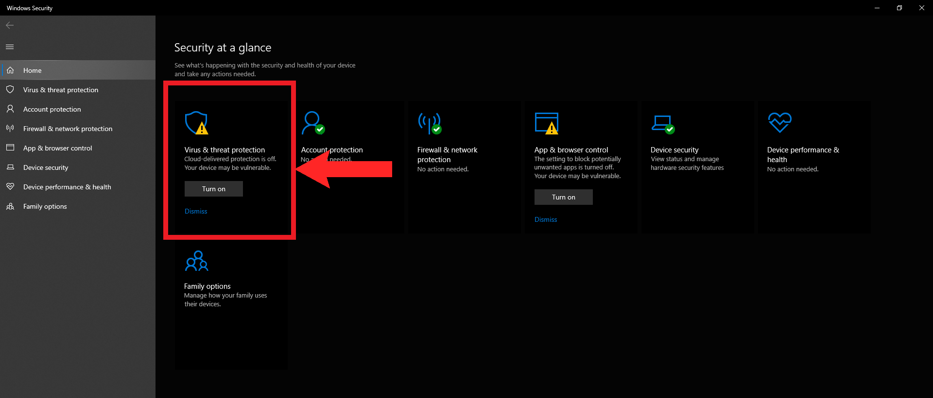Click the back arrow in the sidebar

coord(10,25)
